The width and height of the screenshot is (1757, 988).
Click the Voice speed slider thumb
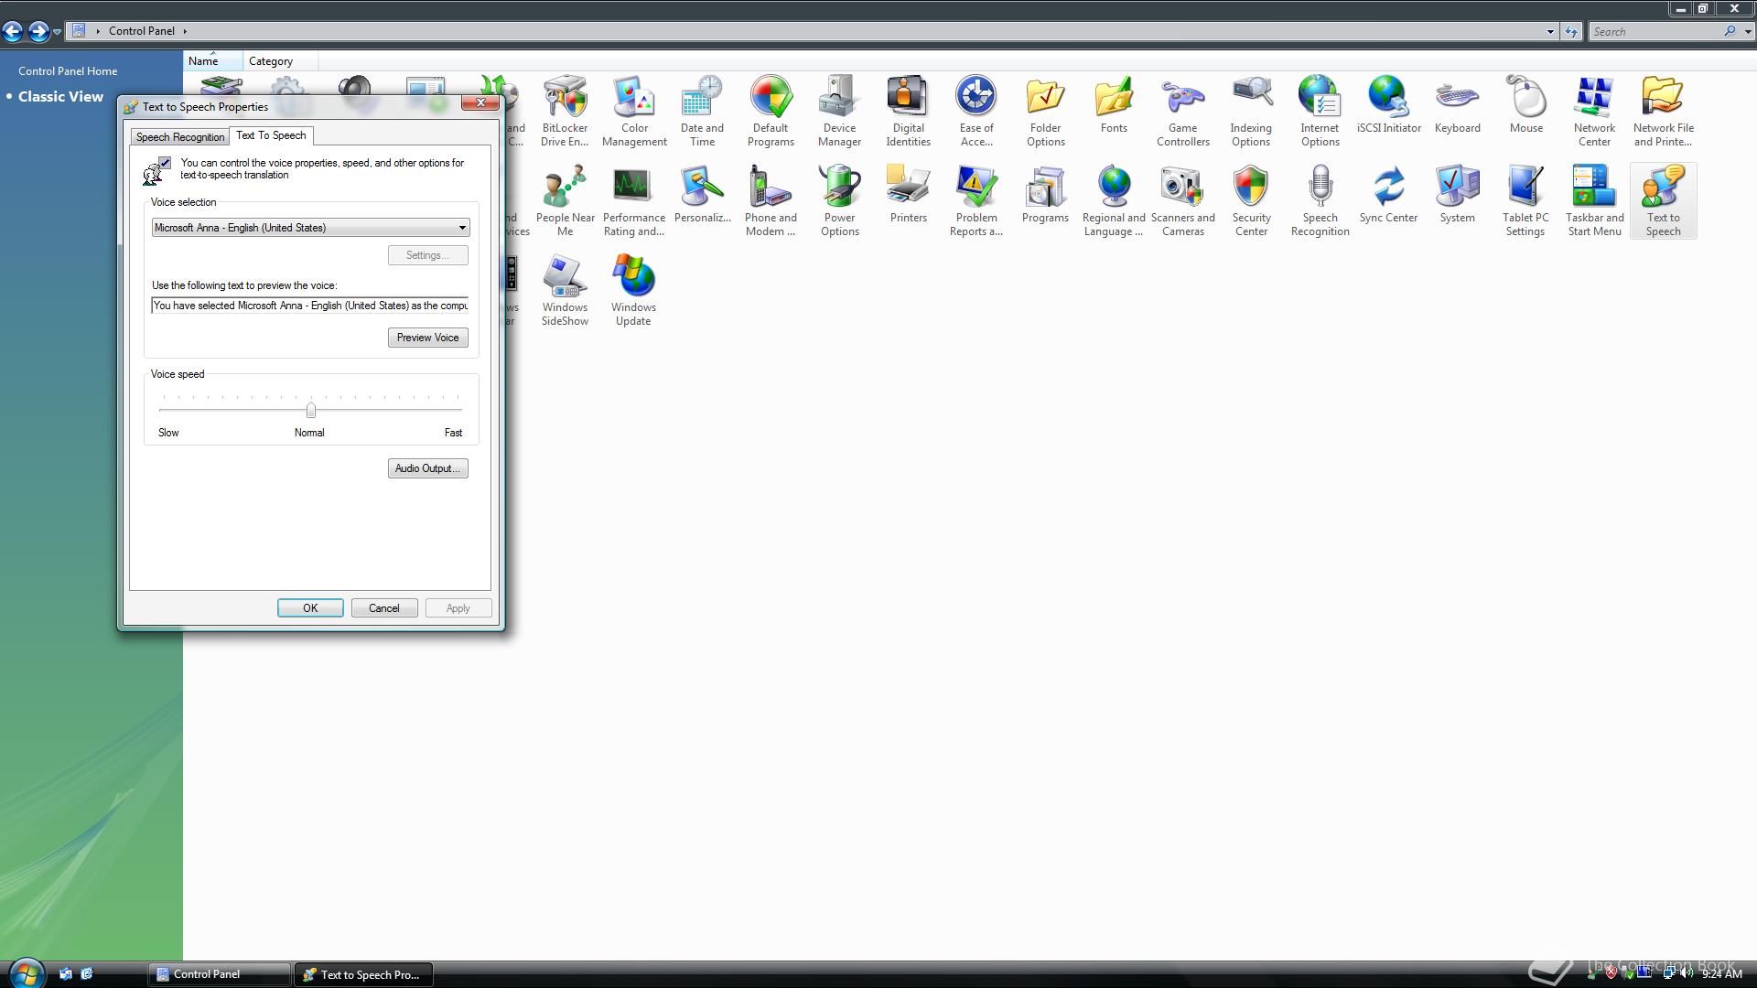pos(311,410)
